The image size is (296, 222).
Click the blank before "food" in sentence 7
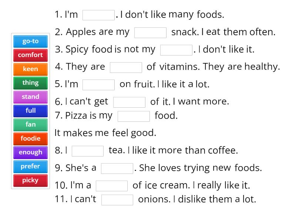pyautogui.click(x=134, y=116)
